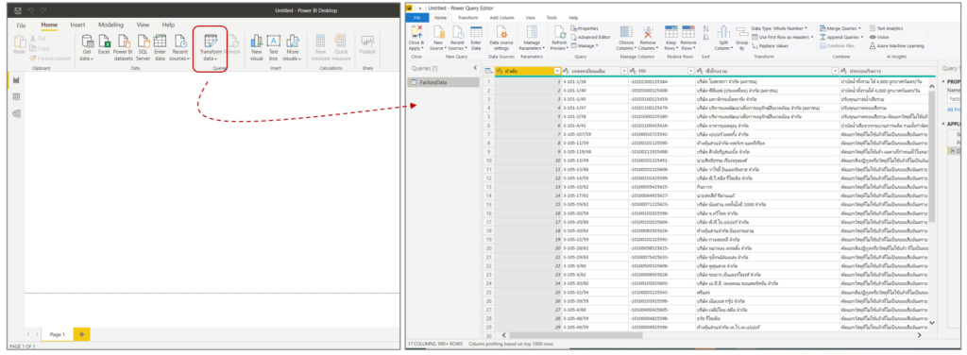Open Model view in left sidebar
Image resolution: width=967 pixels, height=355 pixels.
pyautogui.click(x=16, y=113)
